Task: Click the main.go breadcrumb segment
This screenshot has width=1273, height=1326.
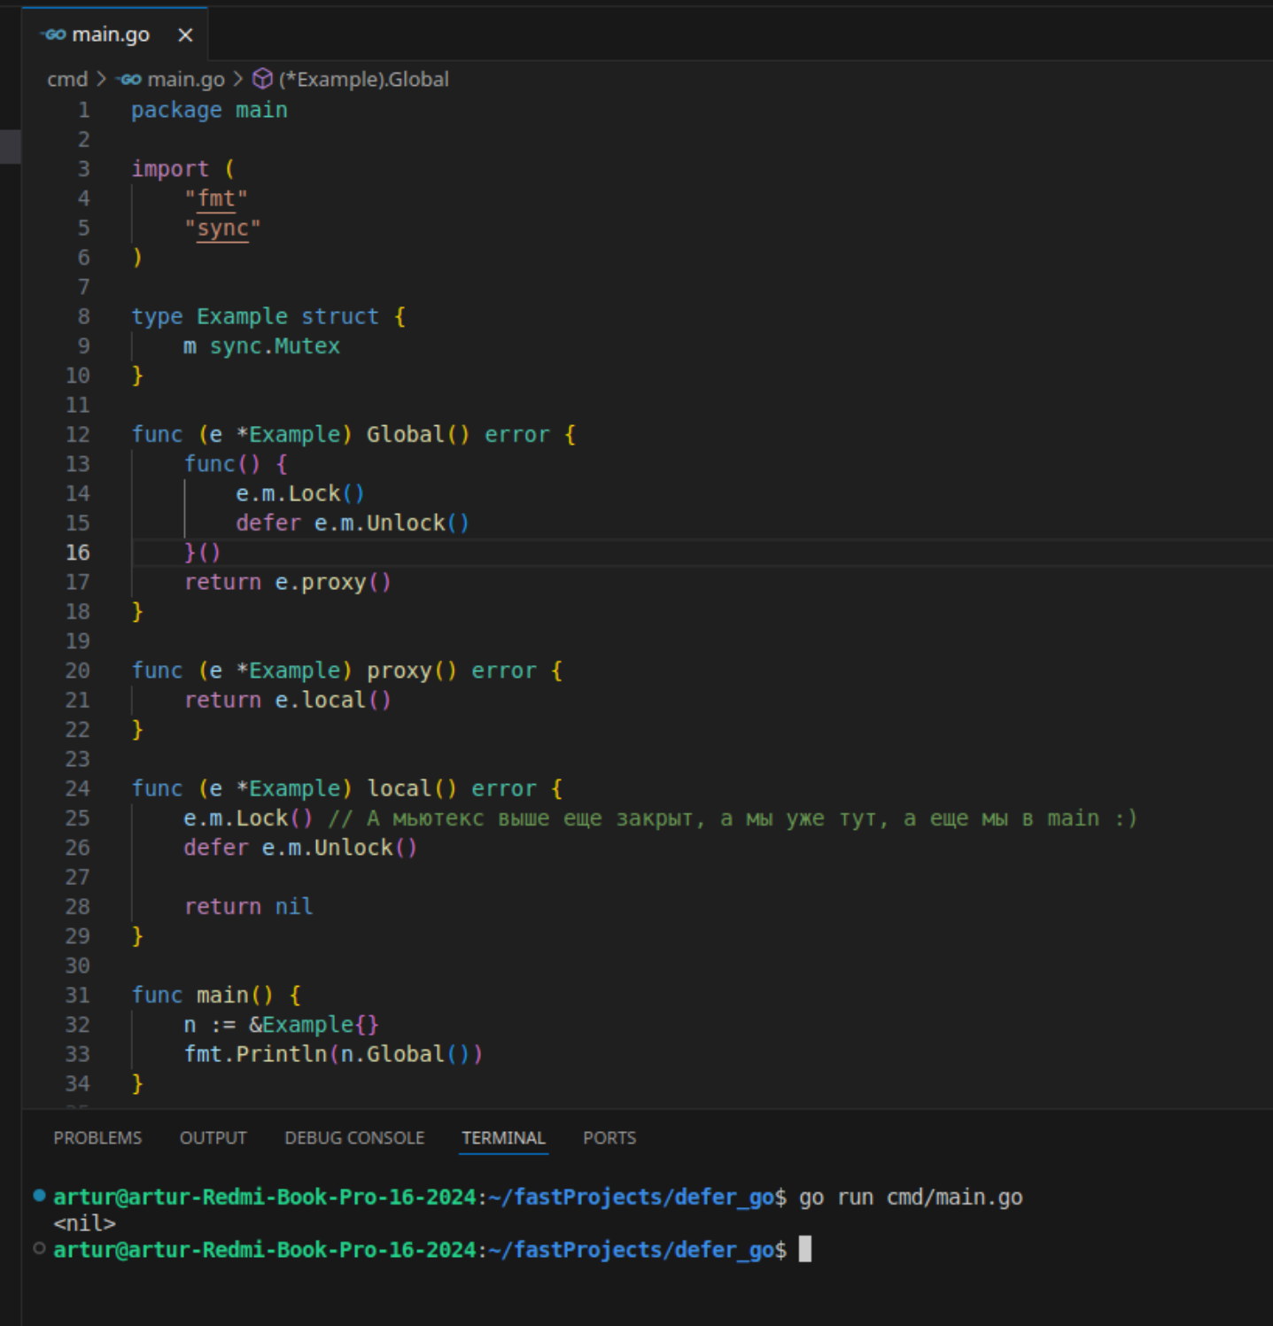Action: 186,79
